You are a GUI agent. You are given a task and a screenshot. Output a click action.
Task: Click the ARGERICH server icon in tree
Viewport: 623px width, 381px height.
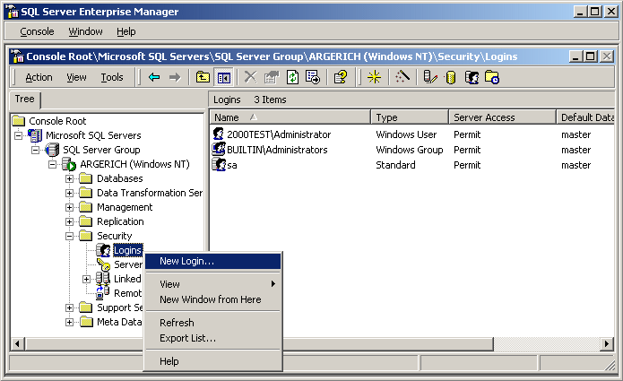[x=69, y=164]
